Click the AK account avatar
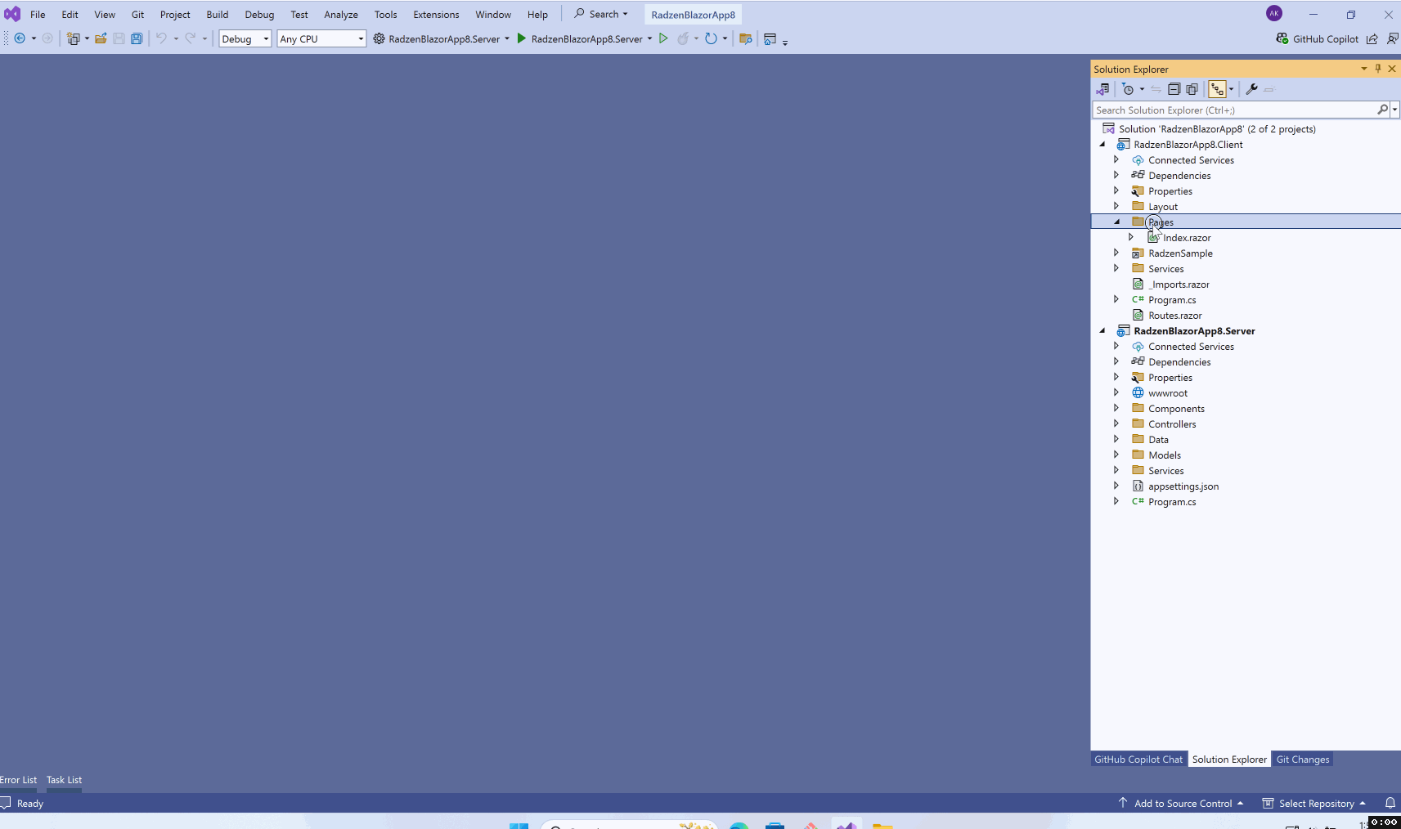1401x829 pixels. pyautogui.click(x=1273, y=14)
